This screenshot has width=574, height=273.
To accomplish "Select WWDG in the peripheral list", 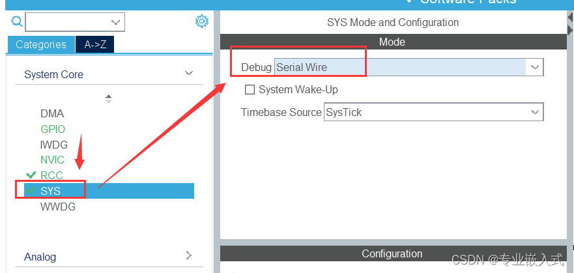I will (x=58, y=207).
